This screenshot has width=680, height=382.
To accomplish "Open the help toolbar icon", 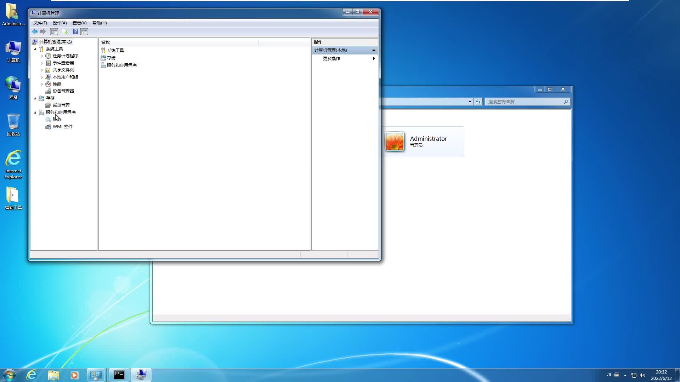I will point(75,32).
